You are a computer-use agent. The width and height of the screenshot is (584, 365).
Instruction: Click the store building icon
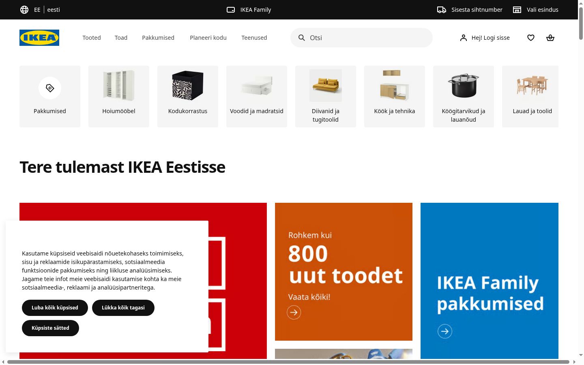point(517,10)
